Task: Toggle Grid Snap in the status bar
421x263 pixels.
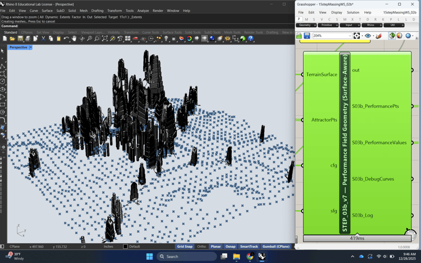Action: click(185, 247)
